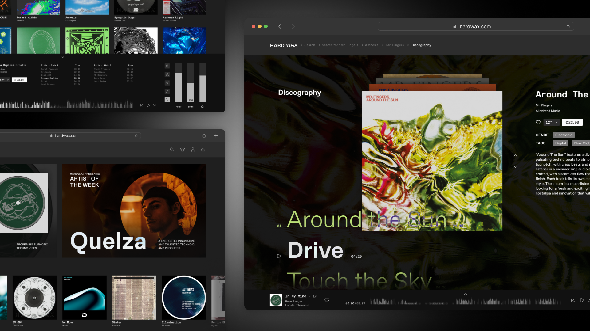
Task: Click the Mr. Fingers artist name under the album title
Action: pos(544,105)
